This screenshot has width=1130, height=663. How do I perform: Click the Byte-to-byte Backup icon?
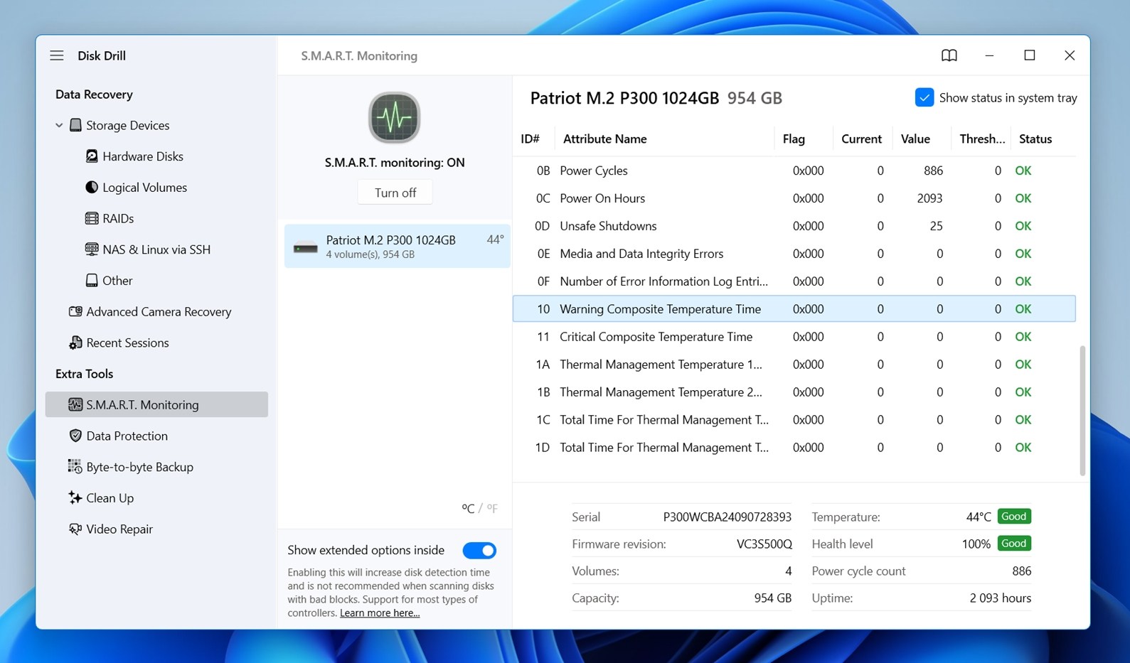click(x=75, y=467)
